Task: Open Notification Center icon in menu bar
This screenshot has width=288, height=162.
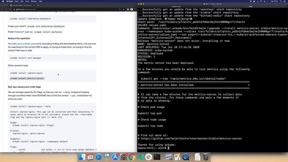Action: coord(285,1)
